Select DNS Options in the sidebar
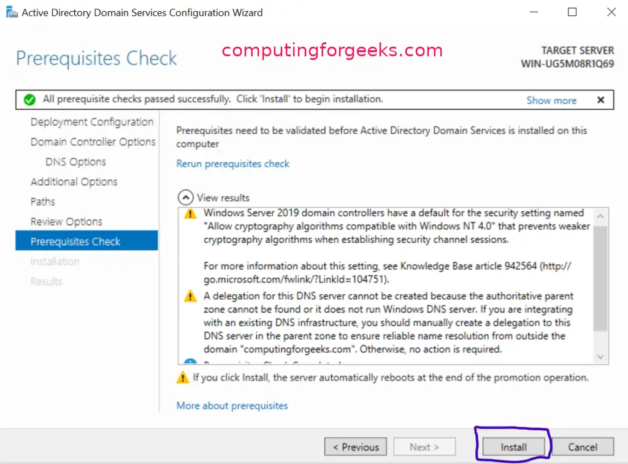Screen dimensions: 628x464 (x=75, y=162)
